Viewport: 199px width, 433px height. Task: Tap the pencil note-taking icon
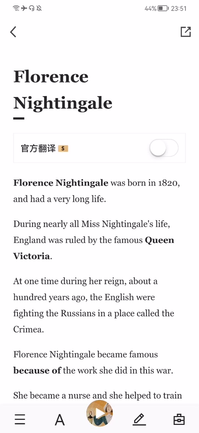pos(139,419)
